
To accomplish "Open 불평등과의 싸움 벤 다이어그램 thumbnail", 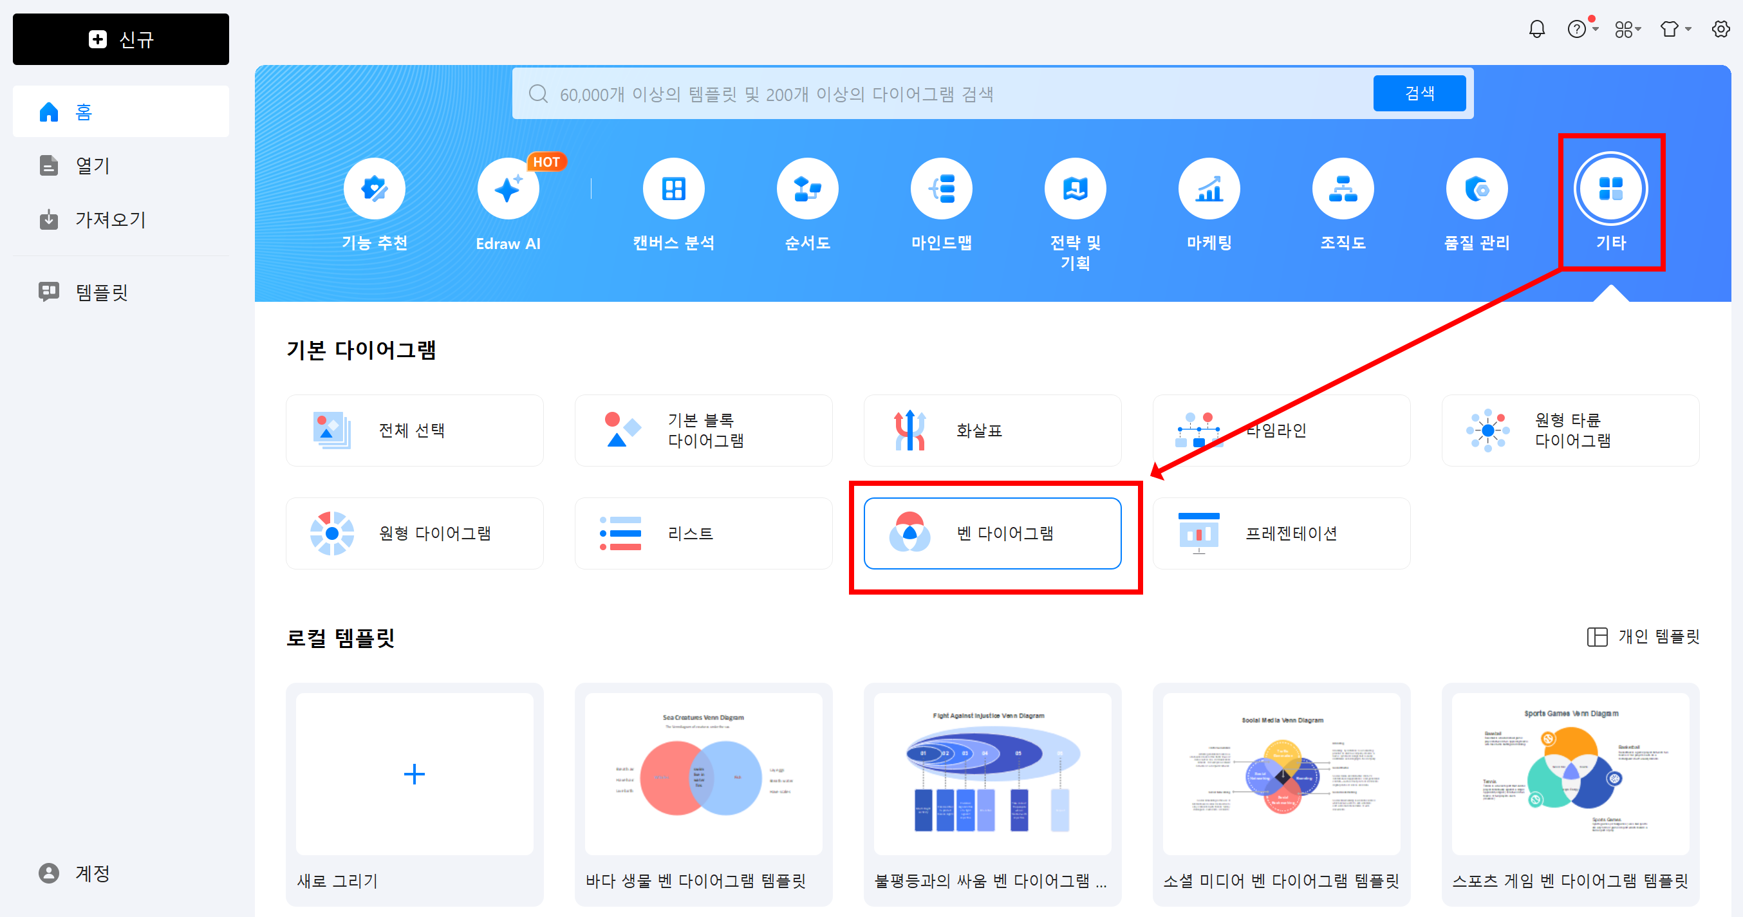I will click(993, 773).
